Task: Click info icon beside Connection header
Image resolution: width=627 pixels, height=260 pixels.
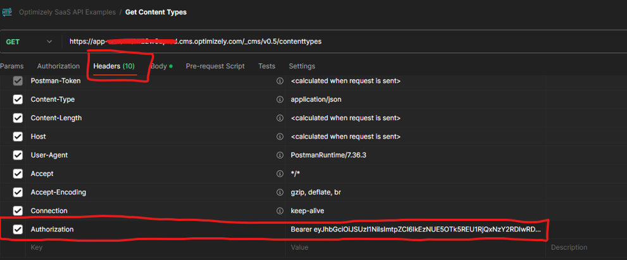Action: click(x=280, y=211)
